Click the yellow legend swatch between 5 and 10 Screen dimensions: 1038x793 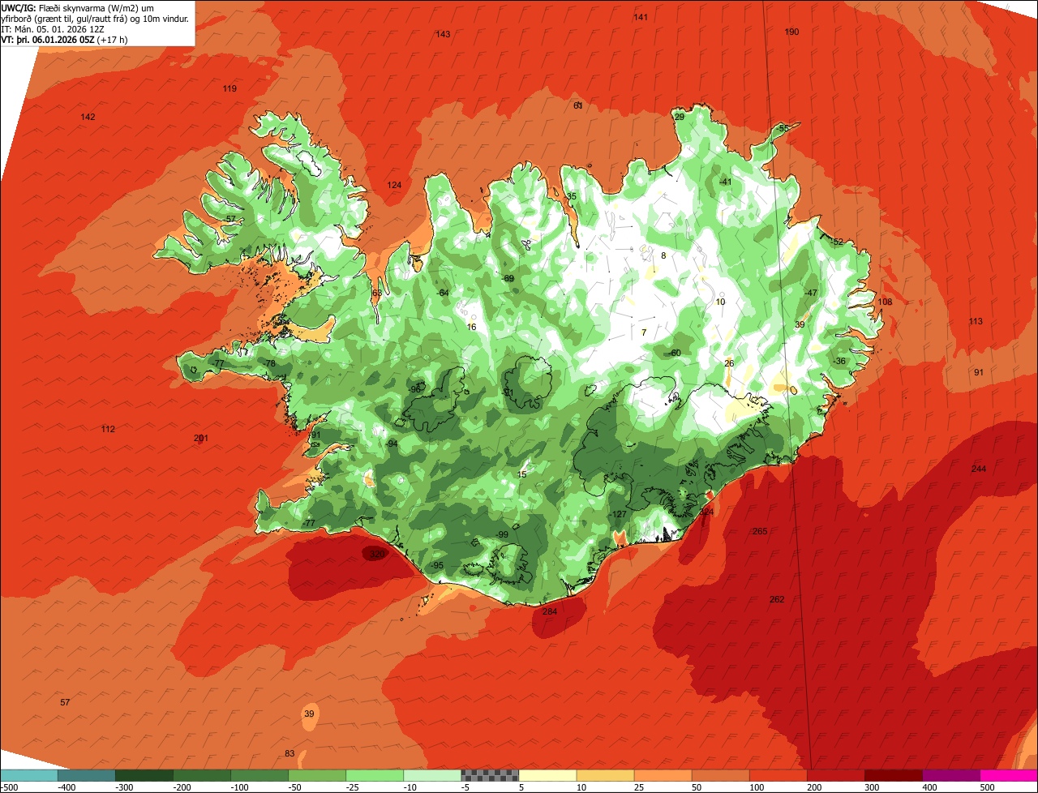pyautogui.click(x=547, y=775)
